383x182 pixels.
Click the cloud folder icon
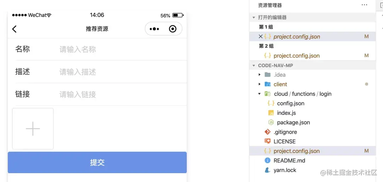(268, 94)
